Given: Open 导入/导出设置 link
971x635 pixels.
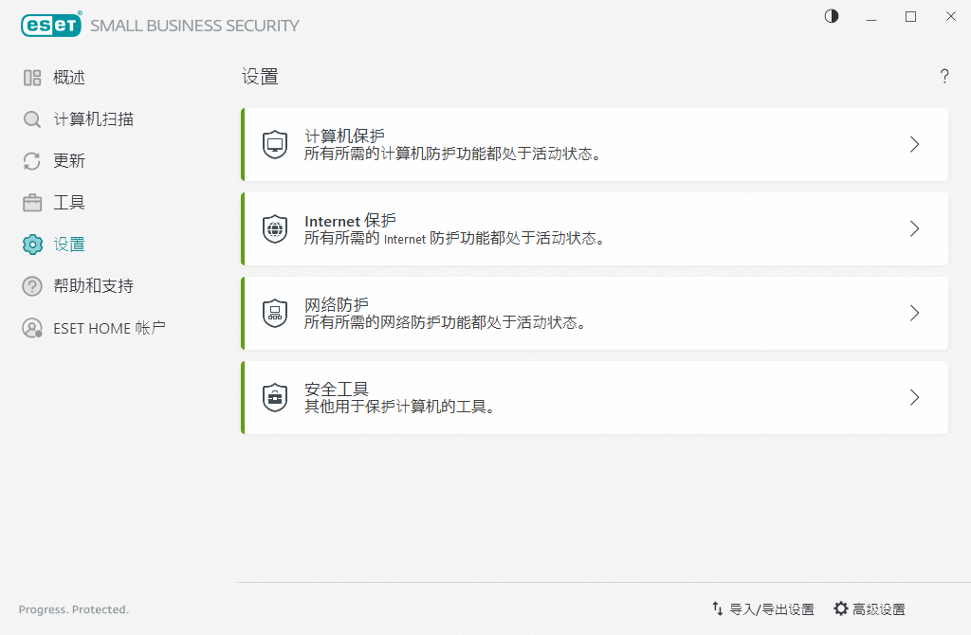Looking at the screenshot, I should click(x=763, y=609).
